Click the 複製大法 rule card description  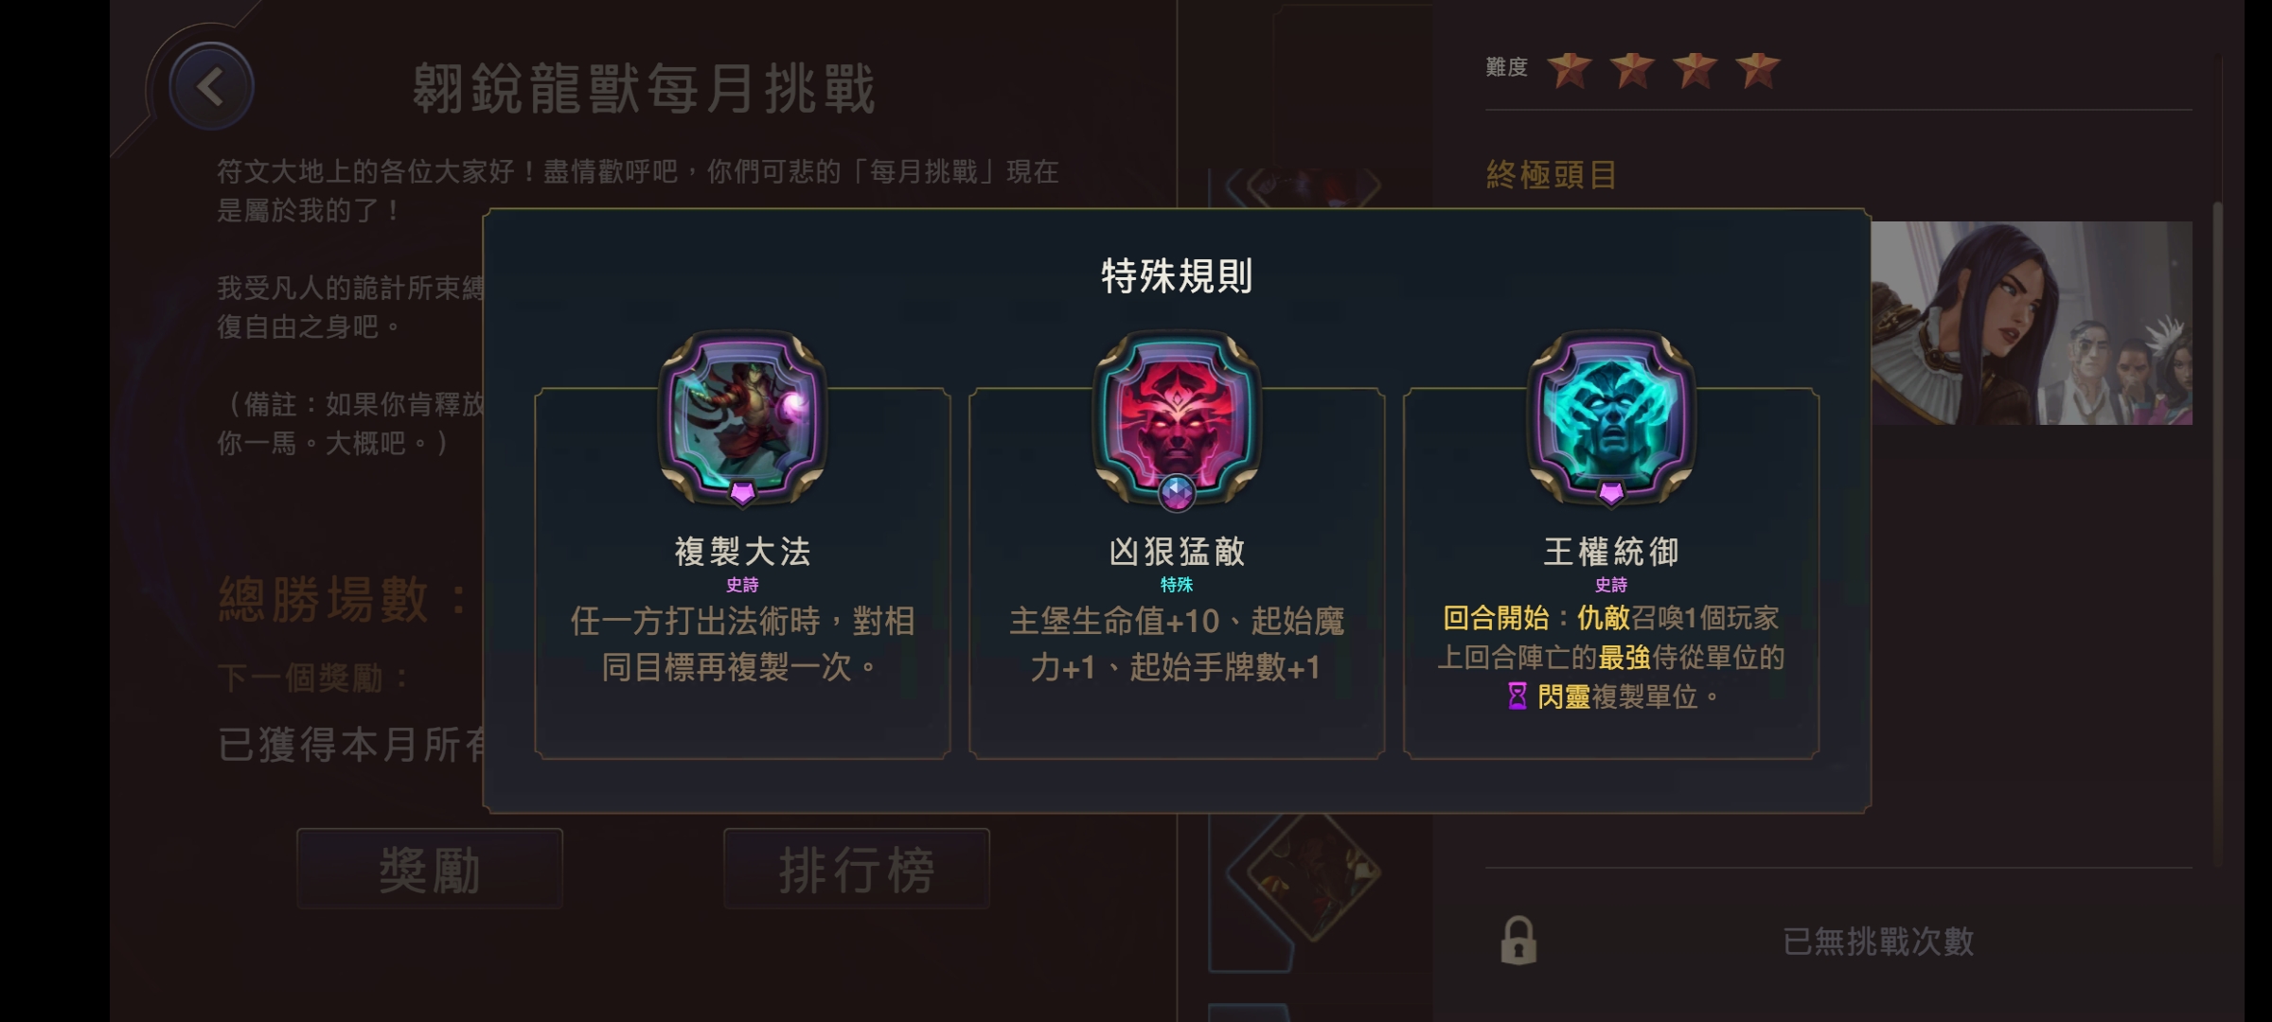coord(742,644)
